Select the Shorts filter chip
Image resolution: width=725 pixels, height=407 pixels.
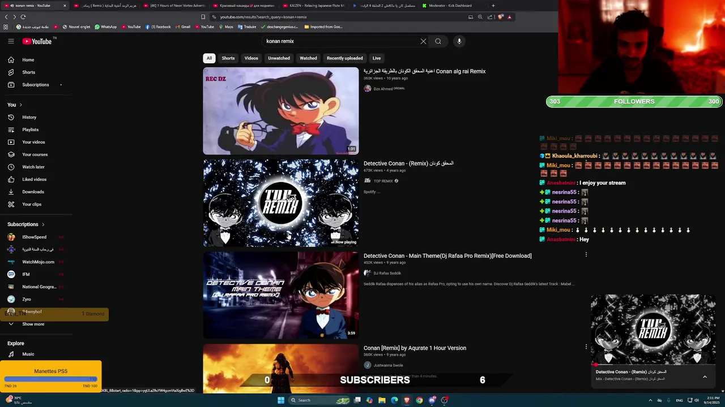point(228,58)
